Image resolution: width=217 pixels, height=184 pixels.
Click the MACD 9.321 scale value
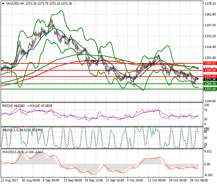208,151
